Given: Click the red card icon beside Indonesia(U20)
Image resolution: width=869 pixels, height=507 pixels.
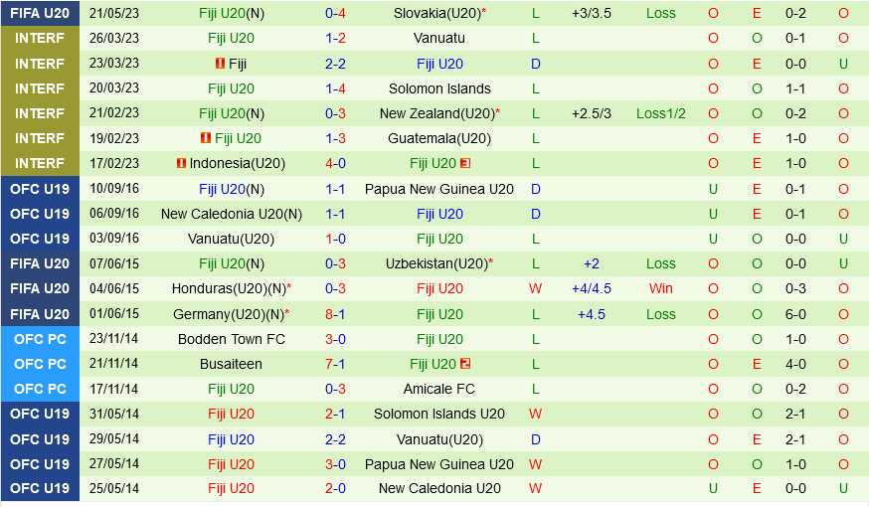Looking at the screenshot, I should click(181, 163).
